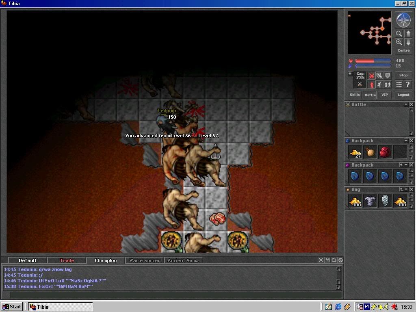
Task: Select last 100 gold stack in Bag
Action: (x=400, y=201)
